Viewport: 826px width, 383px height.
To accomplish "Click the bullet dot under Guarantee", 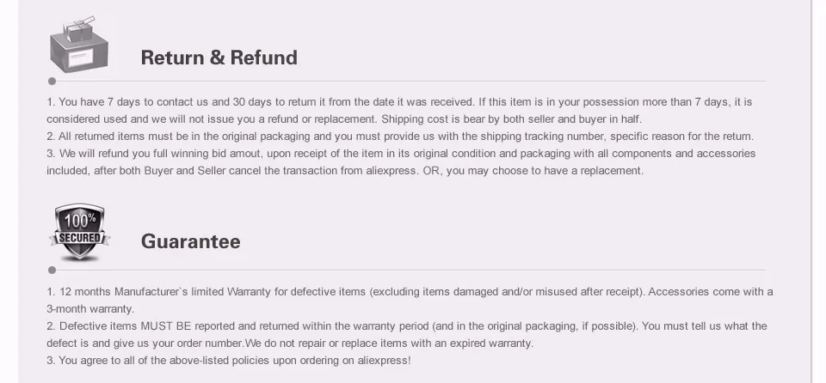I will coord(52,270).
